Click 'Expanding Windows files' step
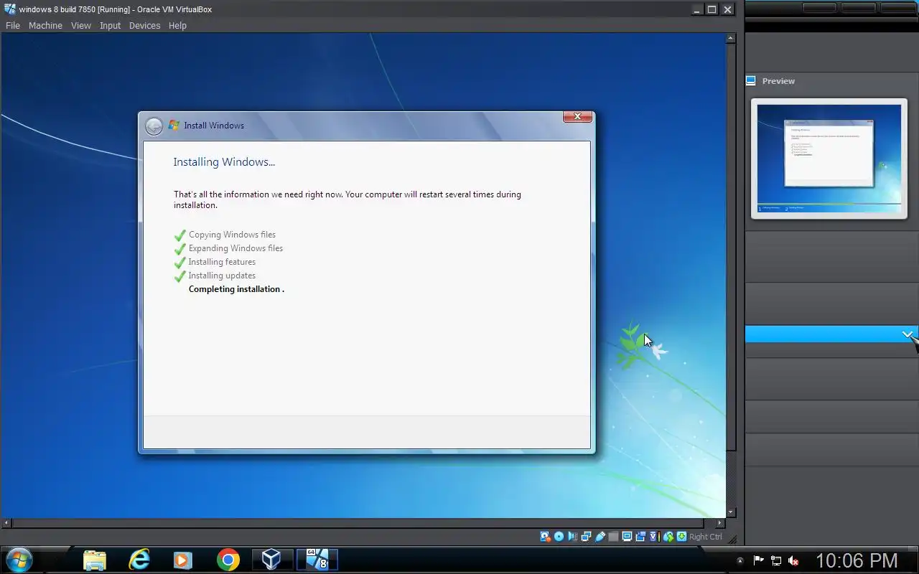Screen dimensions: 919x574 (235, 248)
